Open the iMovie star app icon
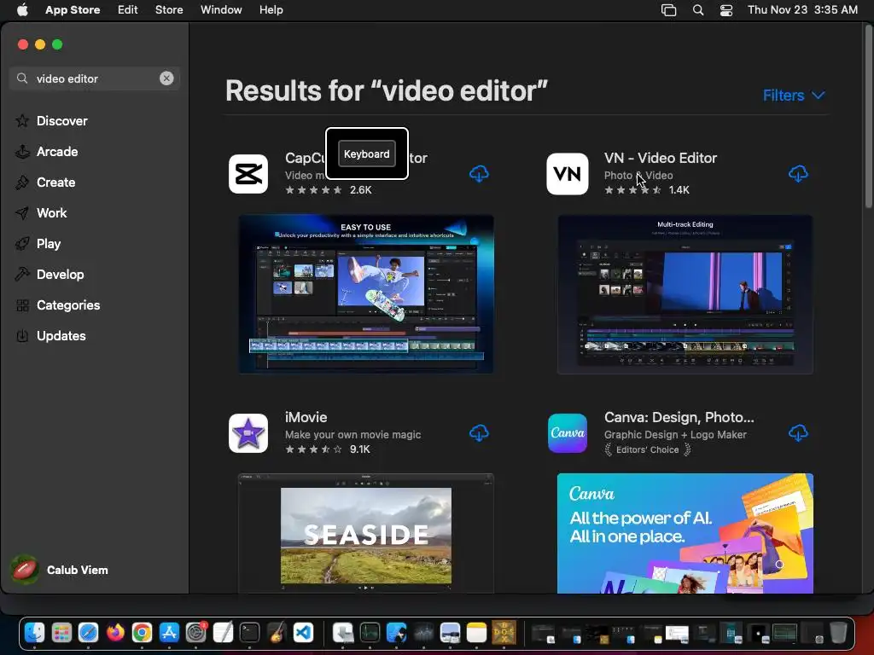Image resolution: width=874 pixels, height=655 pixels. coord(248,432)
